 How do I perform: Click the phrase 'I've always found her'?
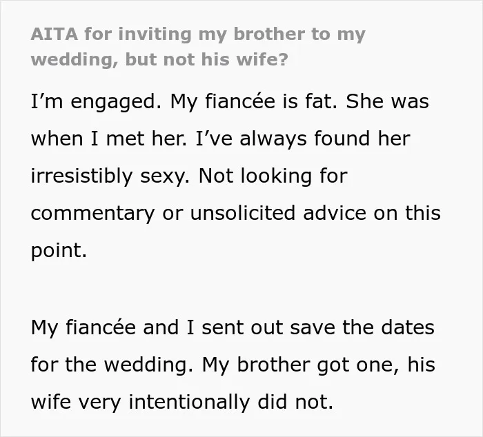point(303,139)
